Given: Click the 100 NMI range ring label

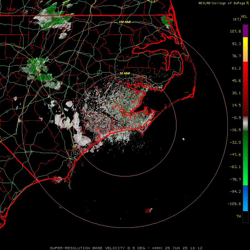Looking at the screenshot, I should pos(125,22).
